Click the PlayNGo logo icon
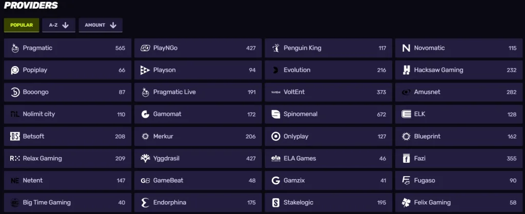The width and height of the screenshot is (525, 214). pyautogui.click(x=145, y=48)
